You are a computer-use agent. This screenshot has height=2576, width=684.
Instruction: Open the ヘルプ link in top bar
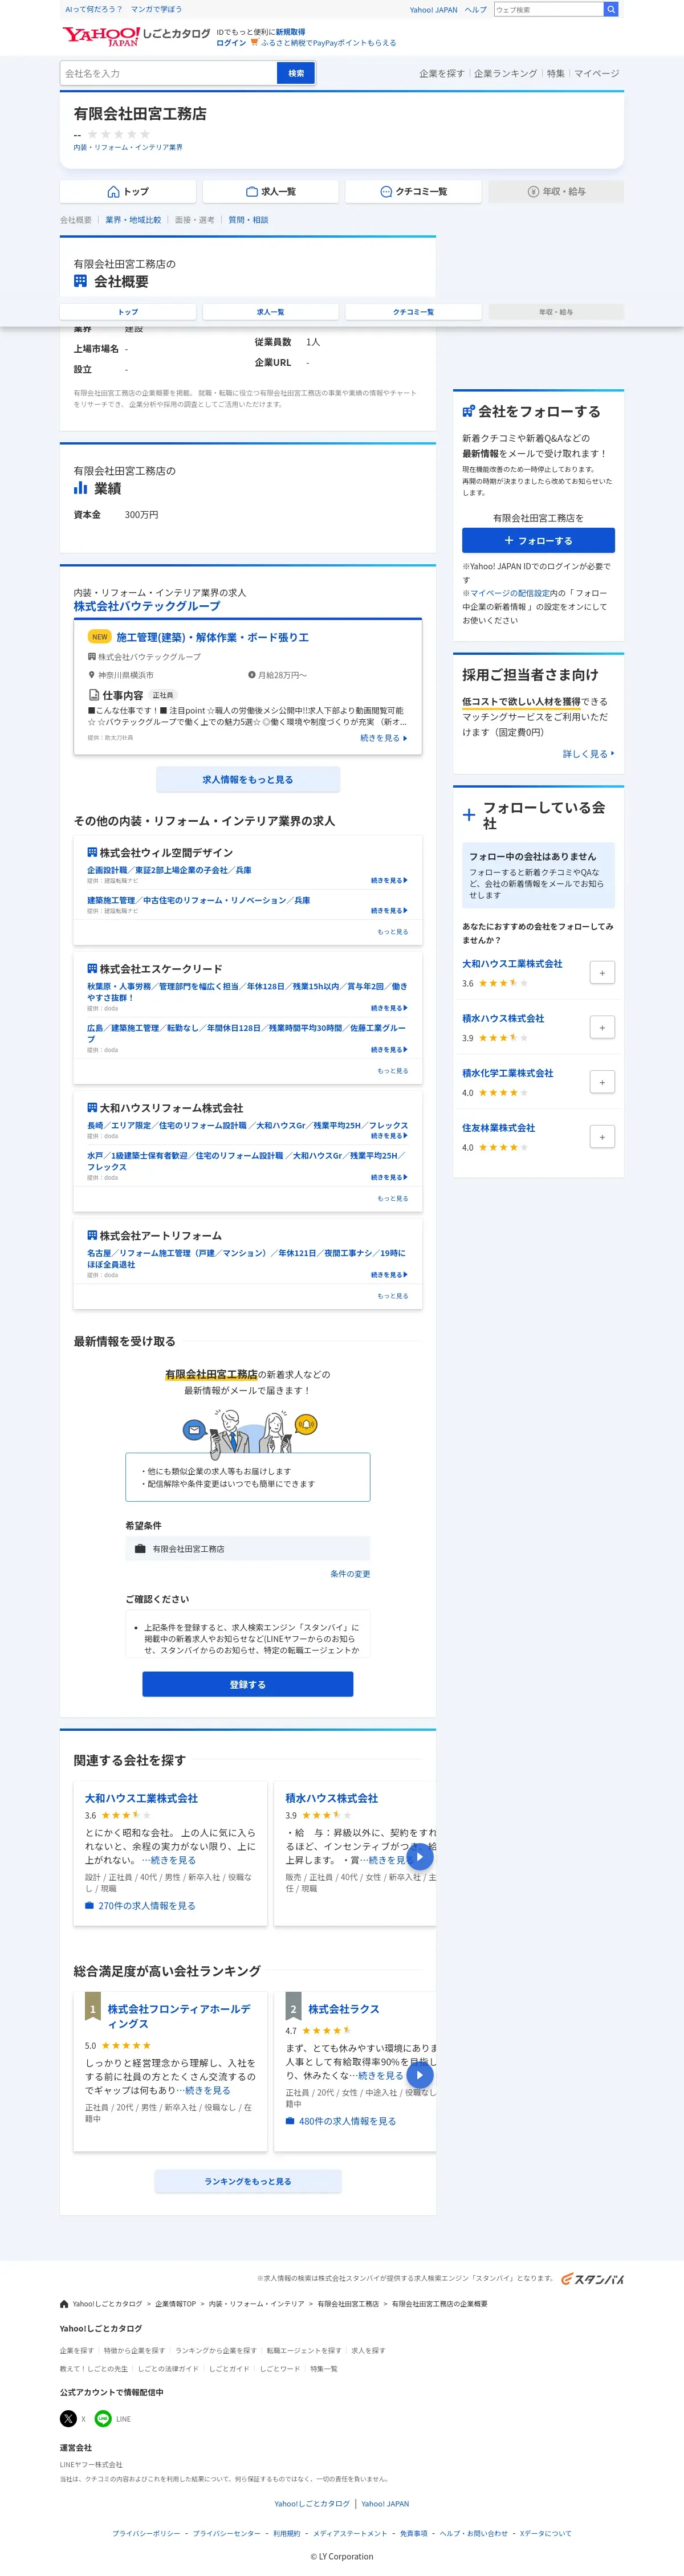(x=475, y=10)
